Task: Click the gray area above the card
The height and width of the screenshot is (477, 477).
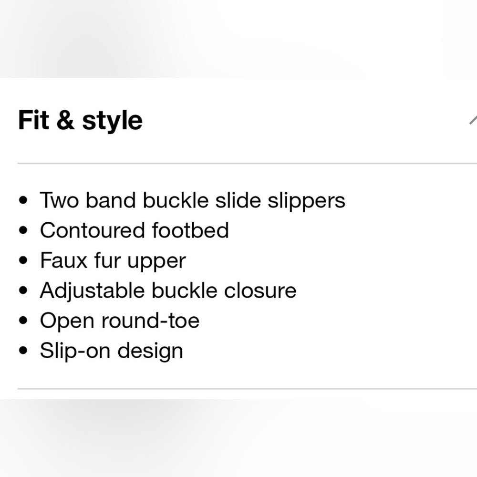Action: point(238,39)
